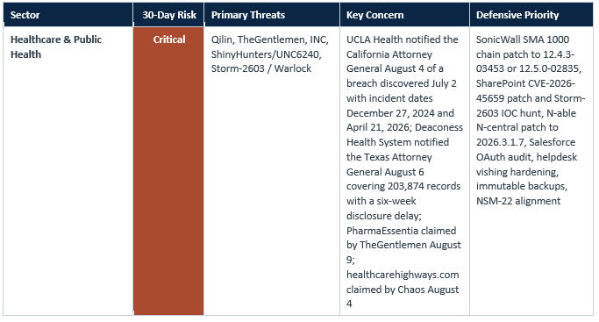
Task: Select the SonicWall SMA 1000 text
Action: click(522, 39)
